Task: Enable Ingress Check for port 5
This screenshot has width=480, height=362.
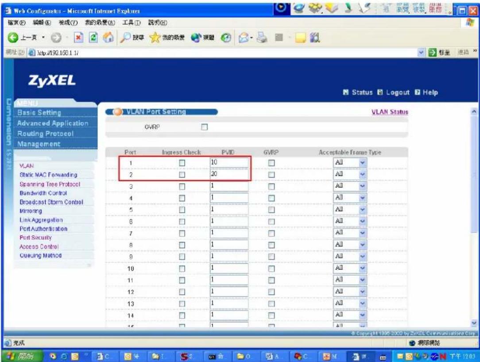Action: tap(182, 210)
